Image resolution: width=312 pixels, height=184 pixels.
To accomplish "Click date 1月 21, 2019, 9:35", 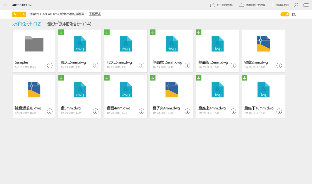I will pyautogui.click(x=116, y=67).
